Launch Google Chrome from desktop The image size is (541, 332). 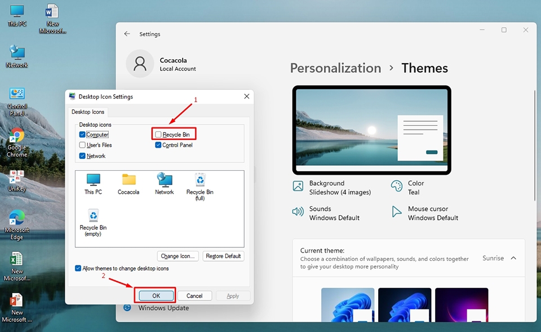[x=17, y=143]
